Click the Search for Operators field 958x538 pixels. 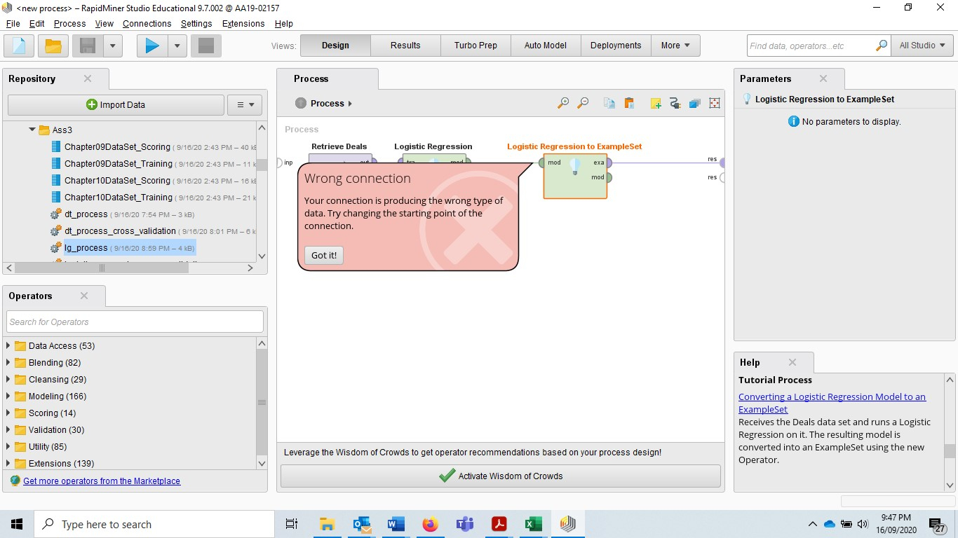(x=135, y=322)
